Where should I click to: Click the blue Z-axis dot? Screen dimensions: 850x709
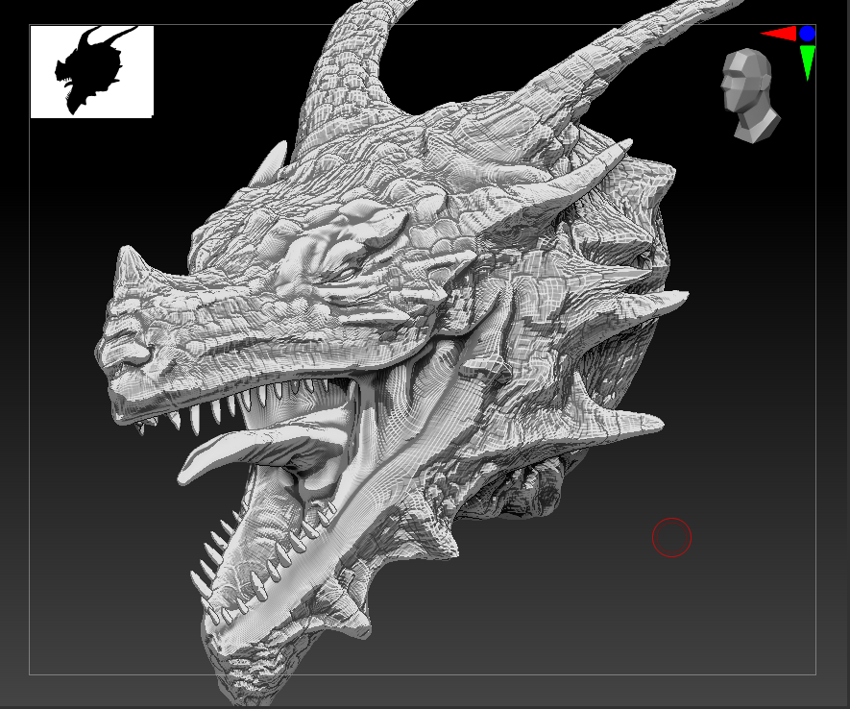click(807, 34)
